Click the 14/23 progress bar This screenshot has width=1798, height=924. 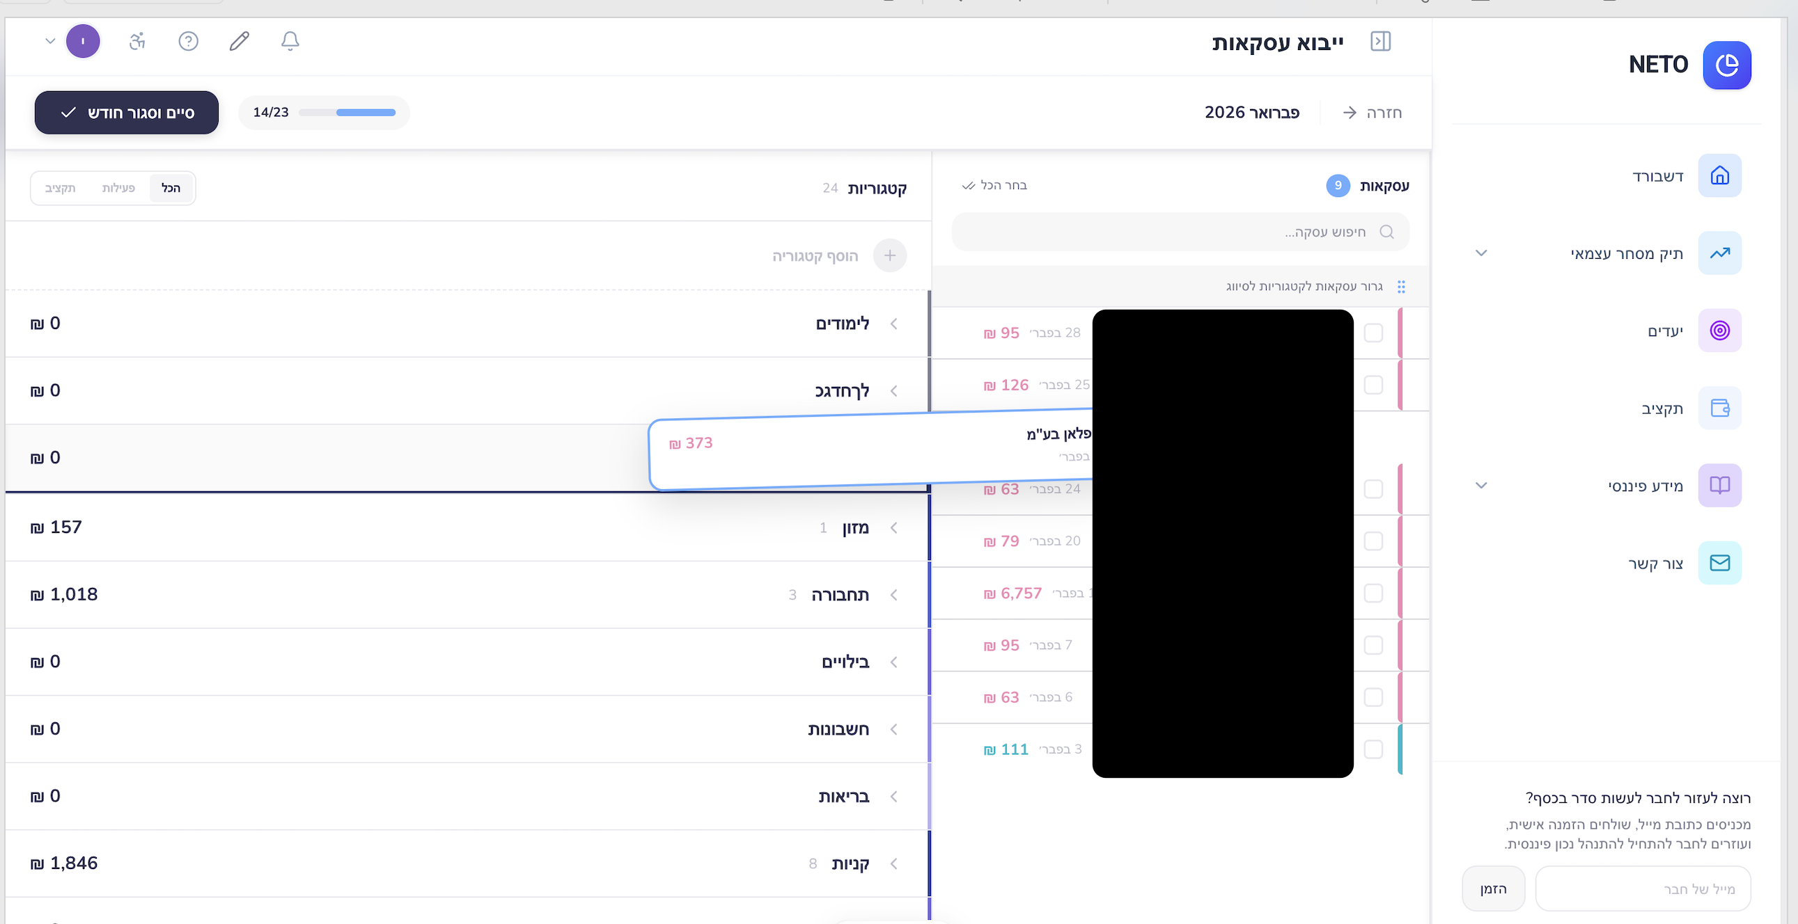point(347,113)
